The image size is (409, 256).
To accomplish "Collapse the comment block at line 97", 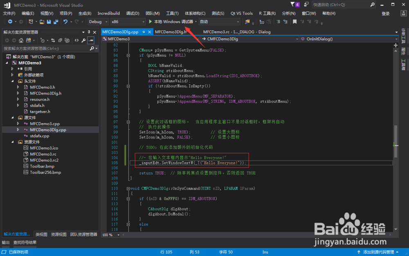I will [128, 122].
